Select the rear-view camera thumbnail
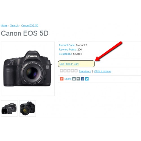Image resolution: width=141 pixels, height=141 pixels. [9, 109]
